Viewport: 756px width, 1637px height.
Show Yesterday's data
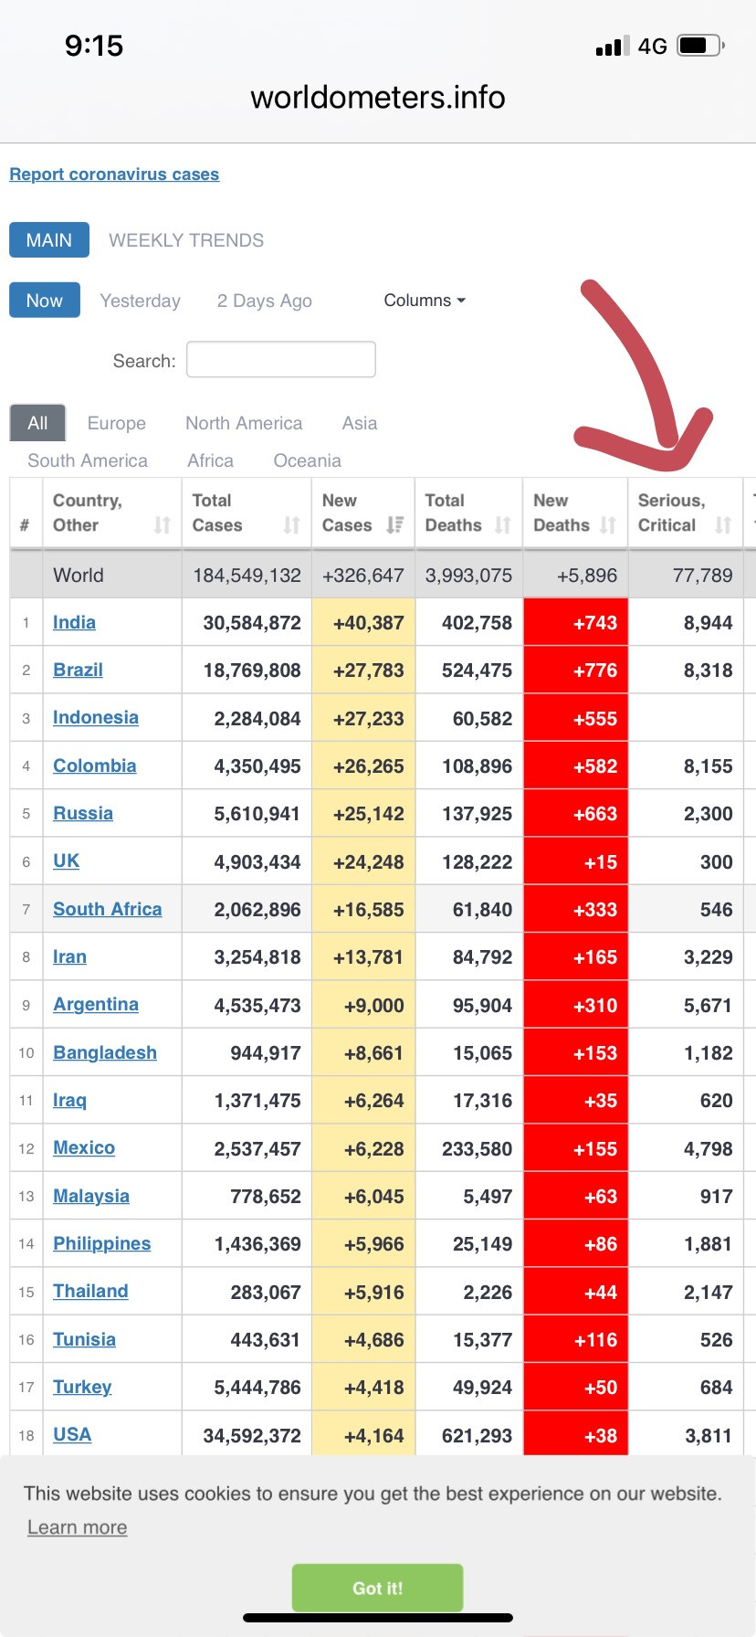click(141, 301)
